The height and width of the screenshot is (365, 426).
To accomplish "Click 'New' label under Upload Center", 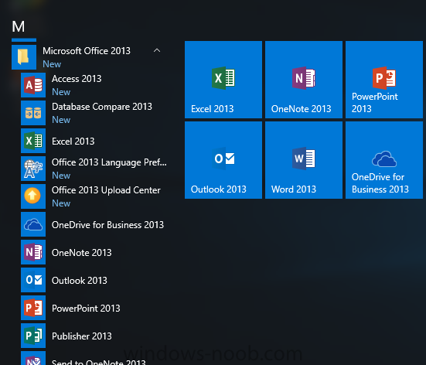I will tap(61, 203).
